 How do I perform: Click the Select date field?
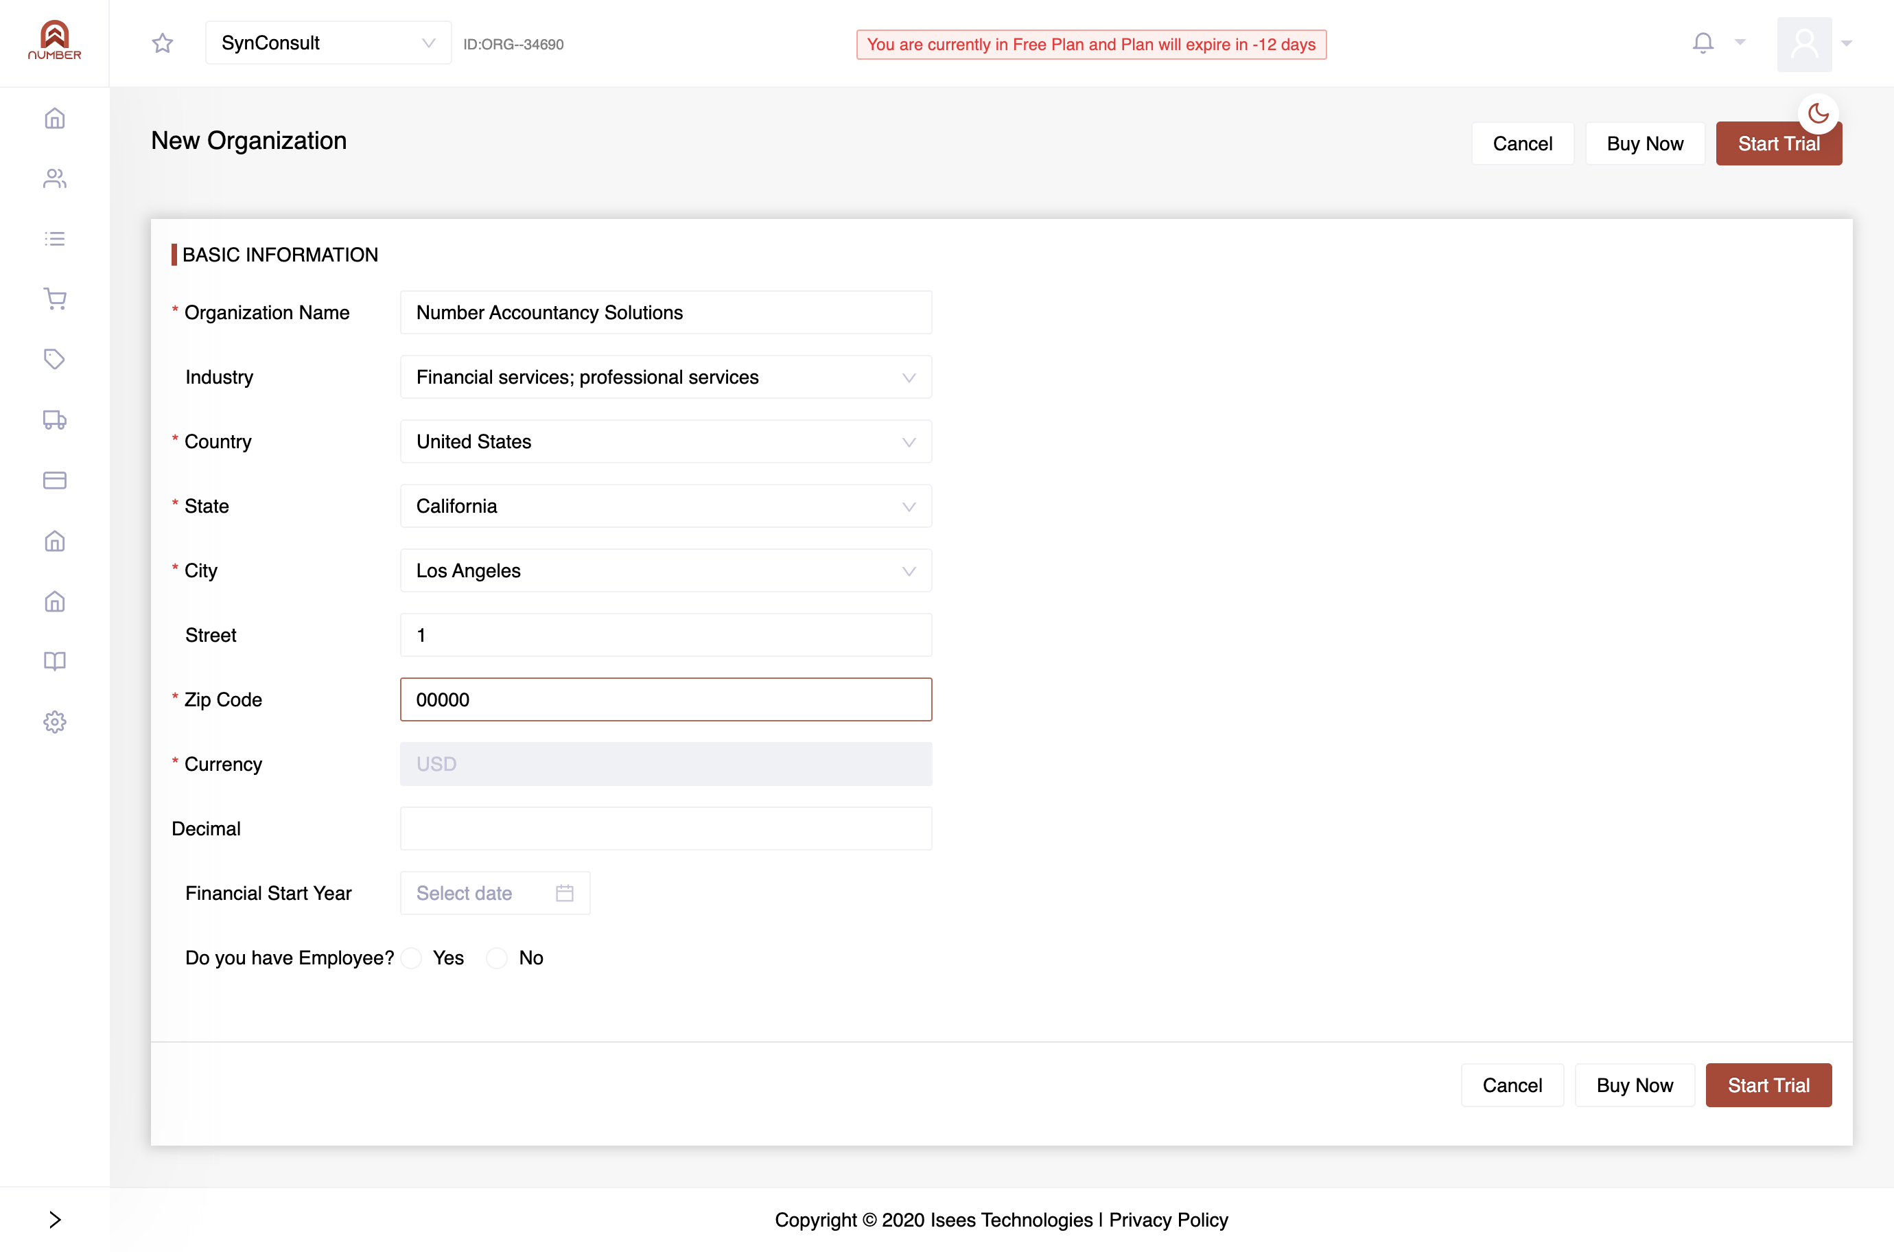495,893
